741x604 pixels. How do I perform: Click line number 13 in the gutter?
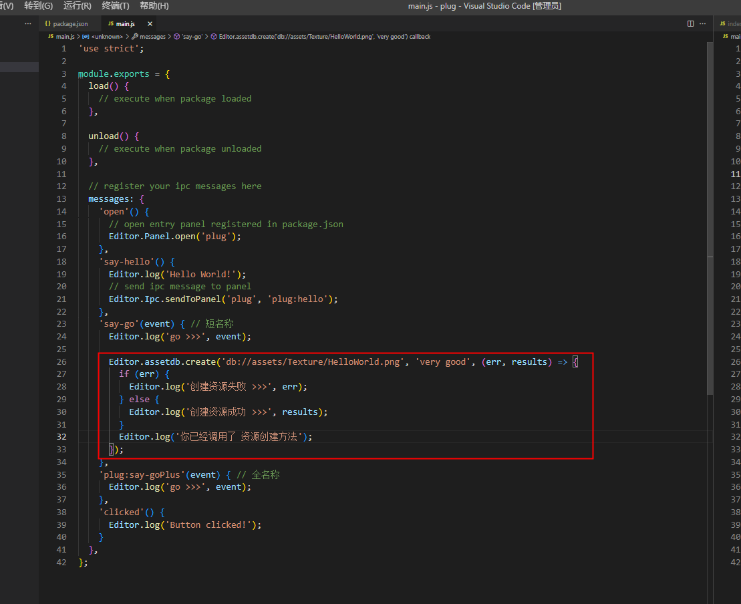pos(61,199)
